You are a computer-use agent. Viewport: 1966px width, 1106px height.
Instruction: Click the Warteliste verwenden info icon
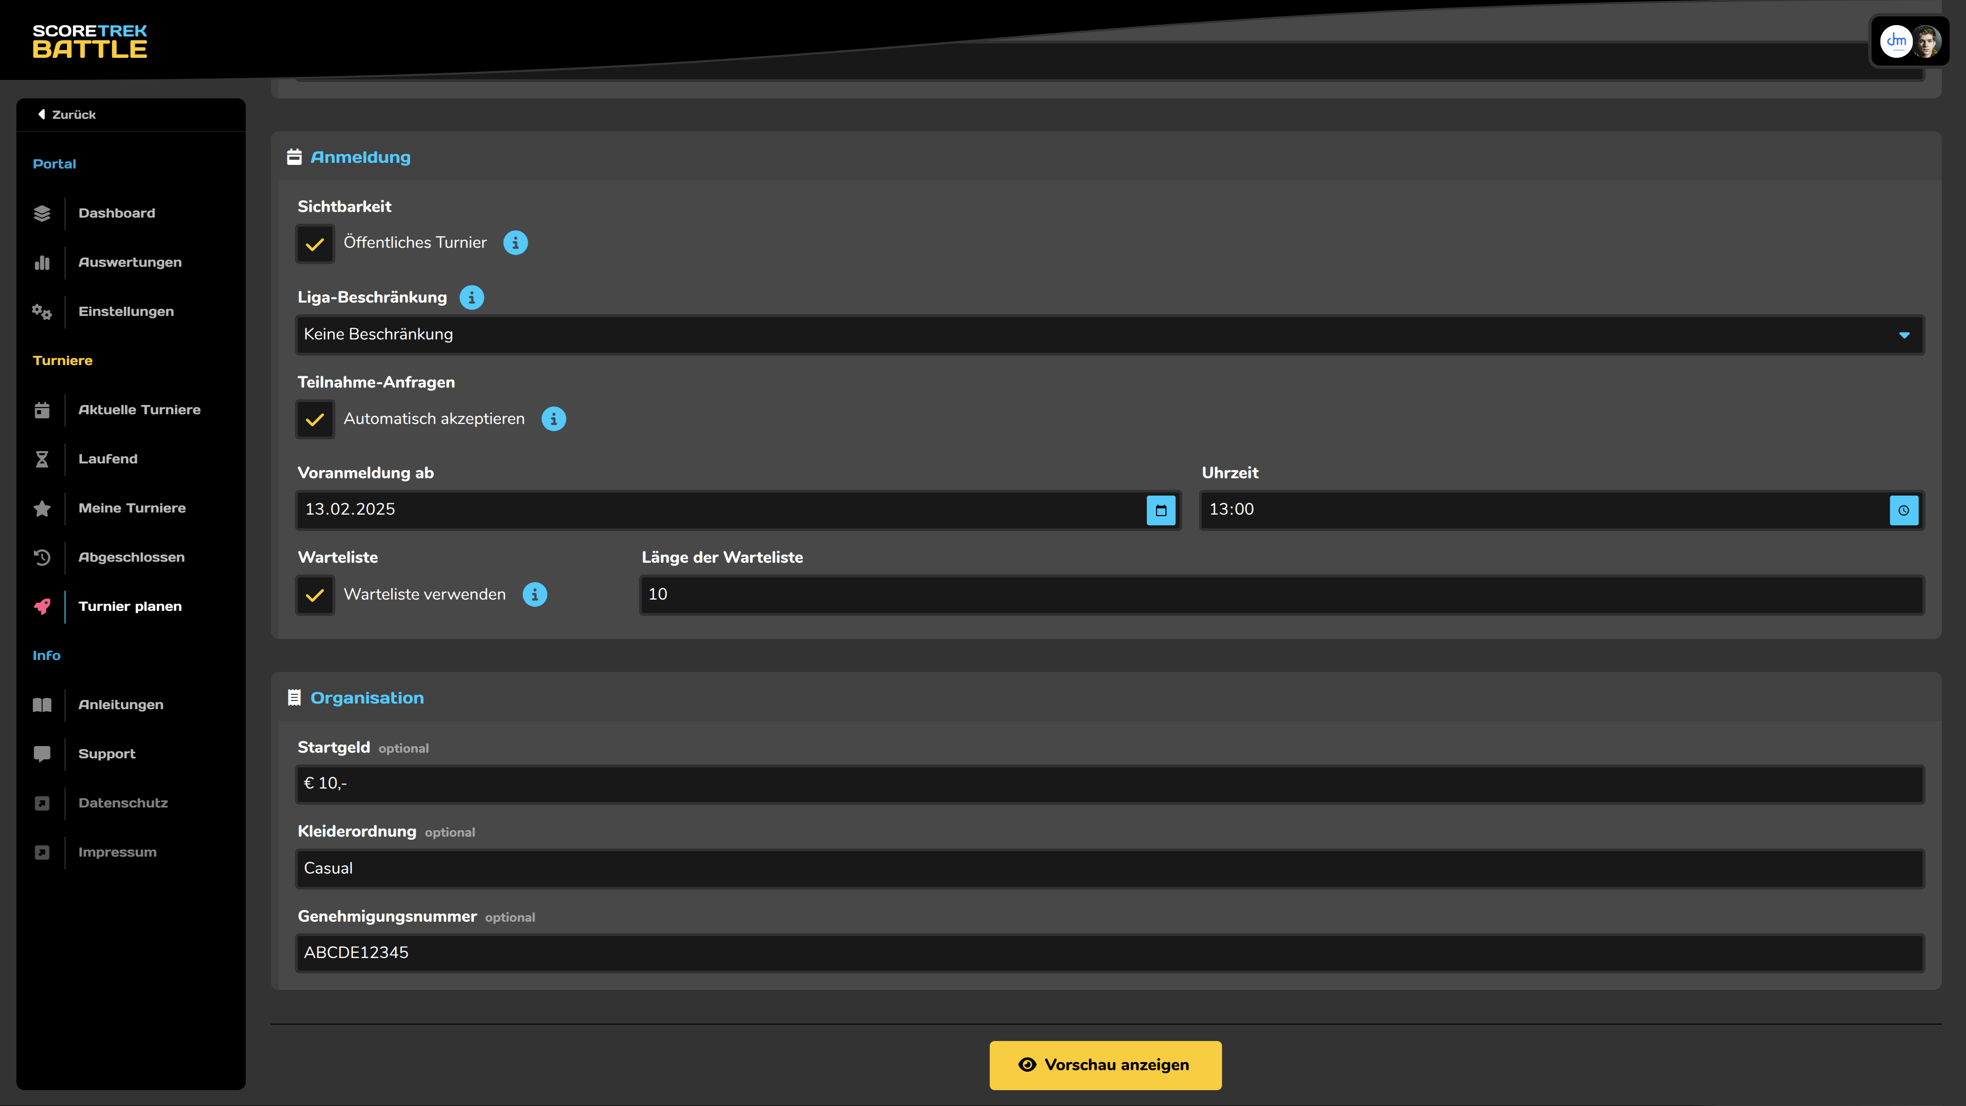534,594
